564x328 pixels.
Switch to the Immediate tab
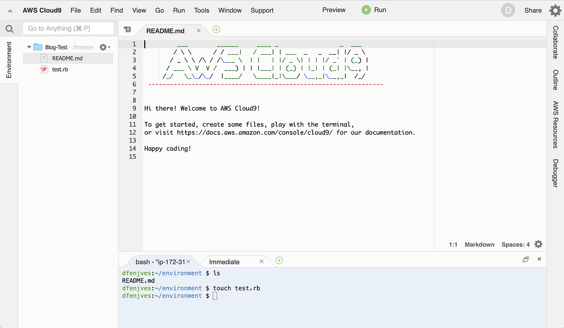click(224, 262)
